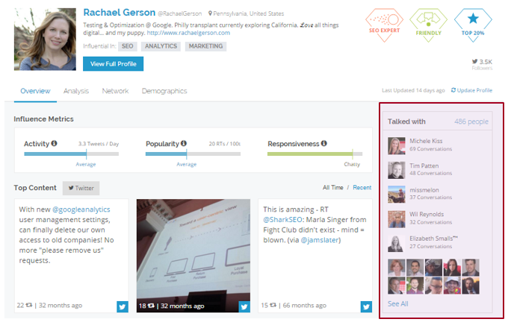
Task: Click the Activity average progress bar
Action: coord(71,154)
